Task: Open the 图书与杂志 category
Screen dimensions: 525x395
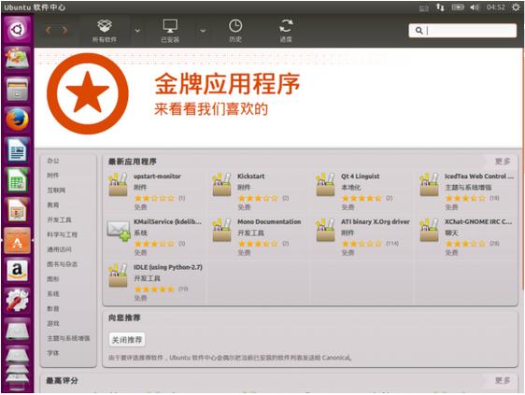Action: point(63,264)
